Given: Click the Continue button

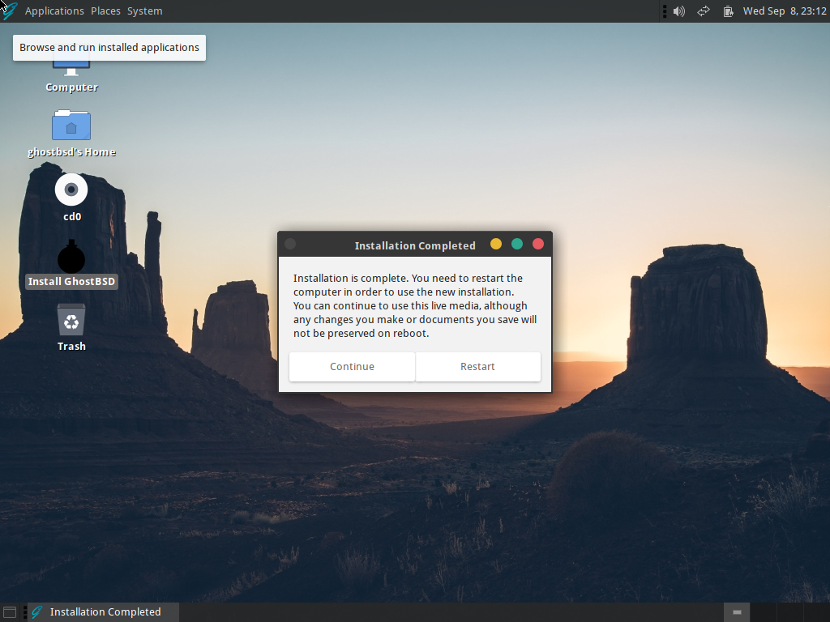Looking at the screenshot, I should tap(352, 367).
